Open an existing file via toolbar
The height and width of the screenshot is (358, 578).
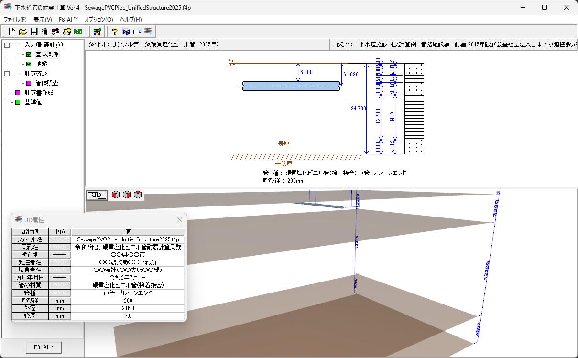point(23,31)
